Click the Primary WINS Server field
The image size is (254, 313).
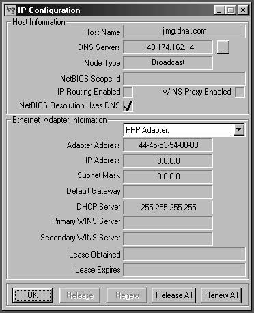(168, 223)
